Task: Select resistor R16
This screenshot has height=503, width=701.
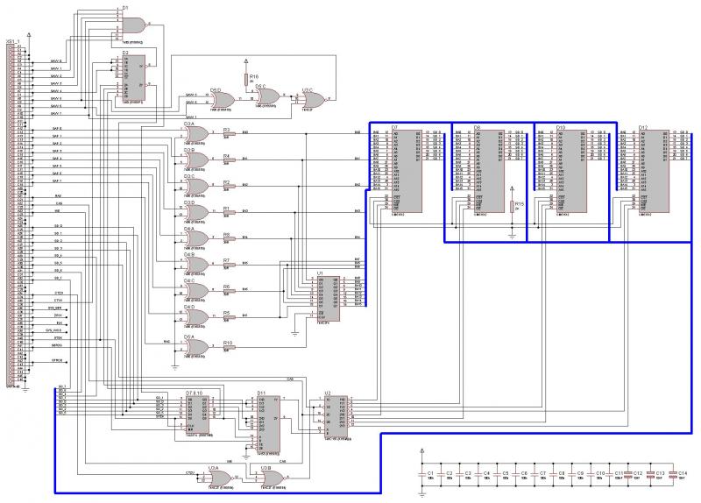Action: pyautogui.click(x=245, y=79)
